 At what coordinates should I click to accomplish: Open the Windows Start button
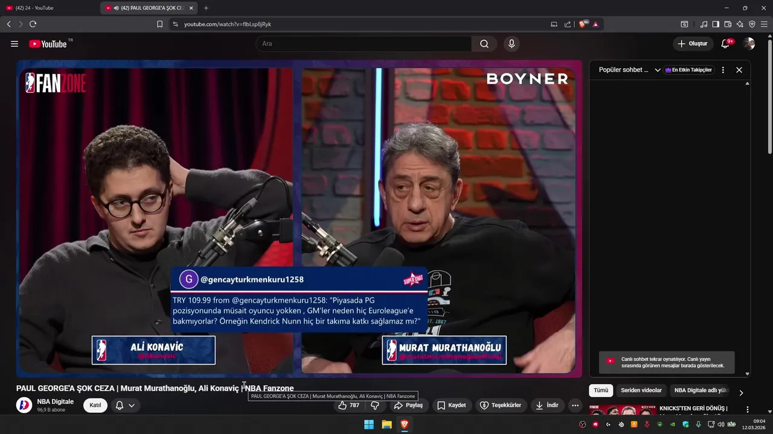coord(368,424)
